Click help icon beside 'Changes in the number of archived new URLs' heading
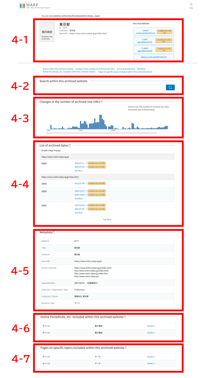Image resolution: width=208 pixels, height=378 pixels. click(102, 102)
